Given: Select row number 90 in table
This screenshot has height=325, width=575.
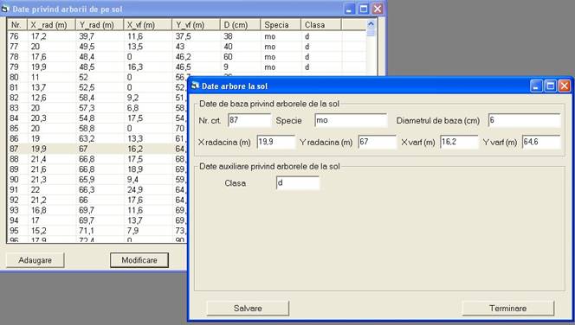Looking at the screenshot, I should point(97,180).
